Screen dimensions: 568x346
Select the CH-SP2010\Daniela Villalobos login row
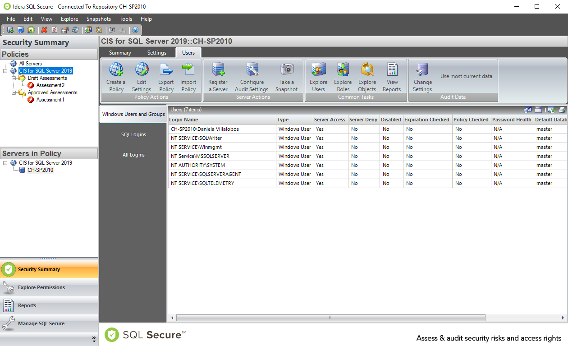tap(367, 129)
